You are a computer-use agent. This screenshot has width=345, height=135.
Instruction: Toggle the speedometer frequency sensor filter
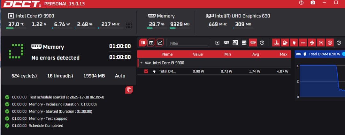321,43
